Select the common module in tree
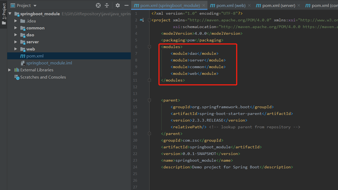The height and width of the screenshot is (190, 338). click(36, 28)
